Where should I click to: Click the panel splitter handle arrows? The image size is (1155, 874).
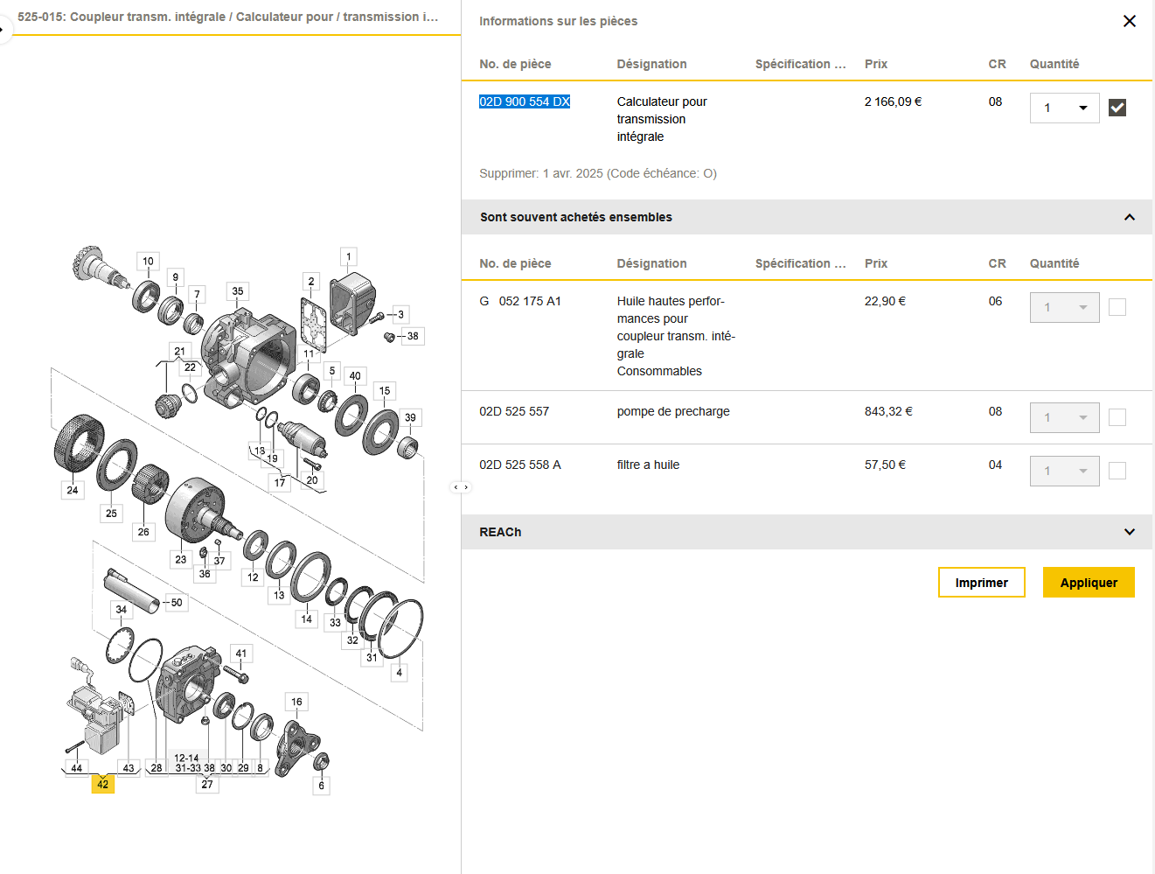(x=461, y=487)
